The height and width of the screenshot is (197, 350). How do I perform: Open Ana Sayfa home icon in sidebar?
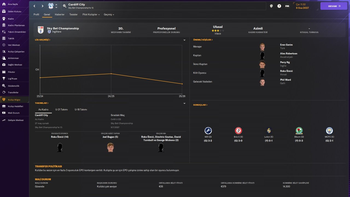(4, 4)
